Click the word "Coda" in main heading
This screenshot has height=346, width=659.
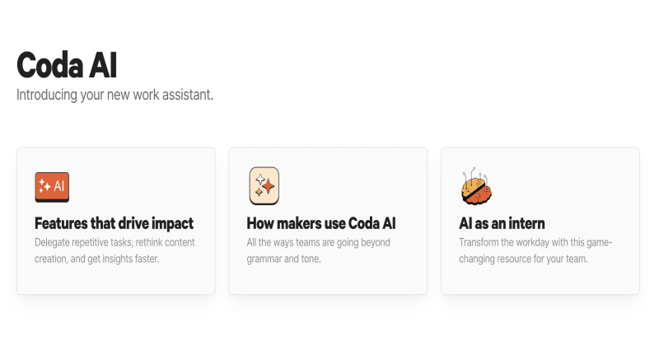pyautogui.click(x=51, y=64)
